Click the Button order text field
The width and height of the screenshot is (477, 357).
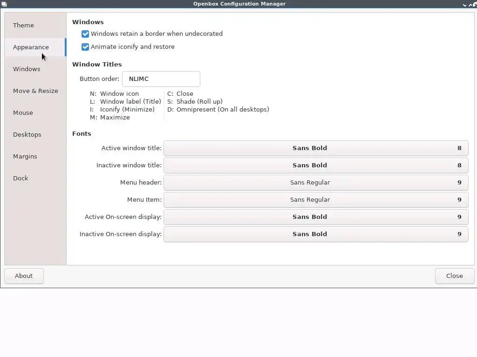[x=161, y=79]
